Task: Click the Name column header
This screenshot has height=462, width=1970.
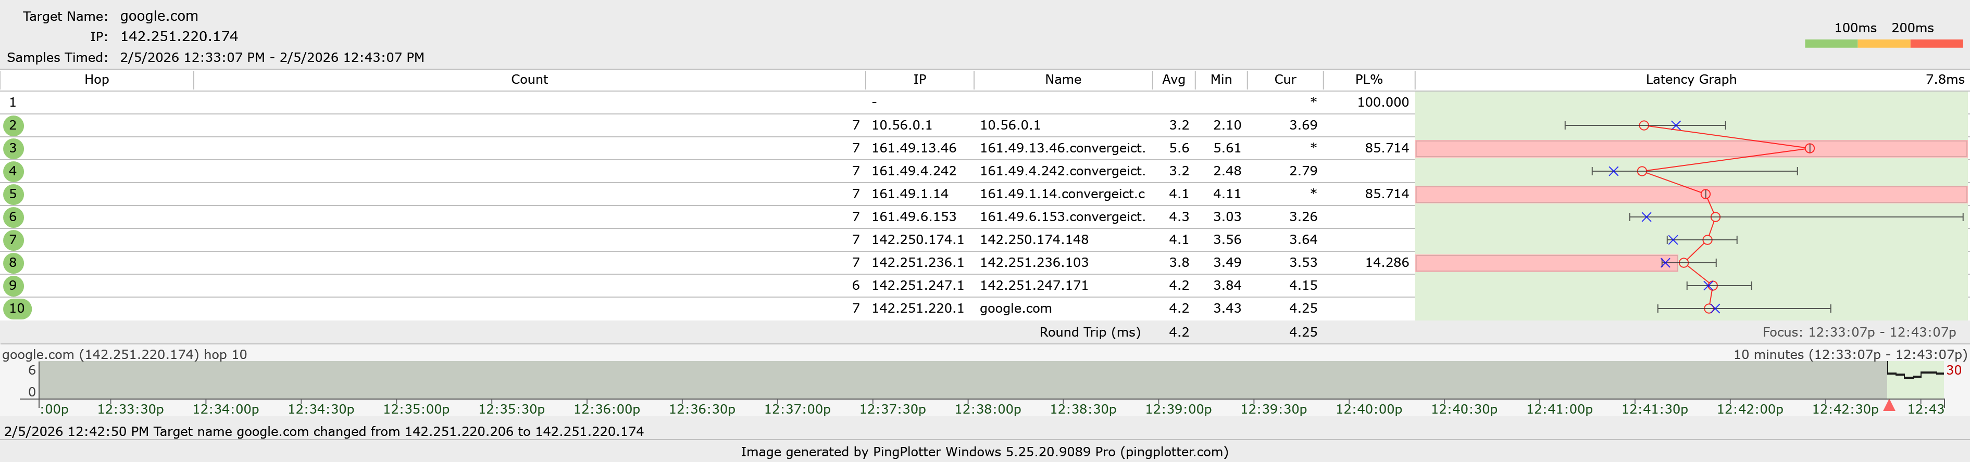Action: (1062, 80)
